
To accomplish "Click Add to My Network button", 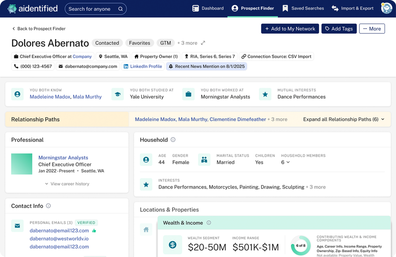I will tap(290, 29).
